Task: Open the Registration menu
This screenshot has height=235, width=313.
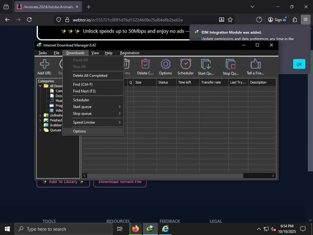Action: point(130,53)
